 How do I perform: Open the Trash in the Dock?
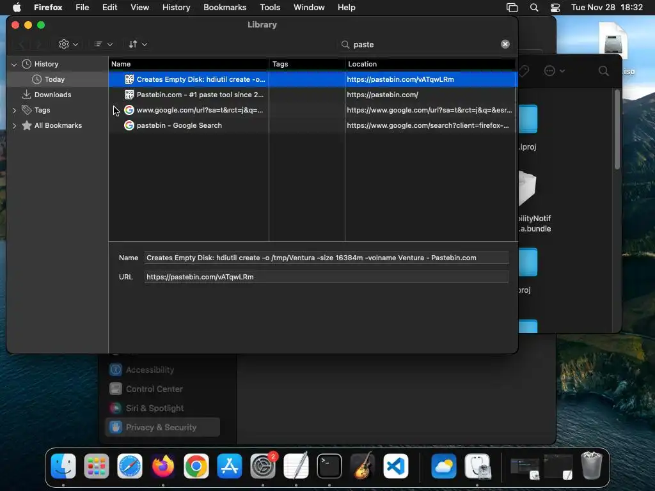[x=592, y=466]
